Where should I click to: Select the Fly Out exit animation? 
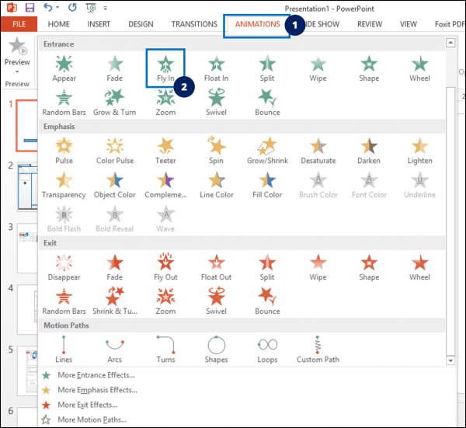(x=165, y=266)
